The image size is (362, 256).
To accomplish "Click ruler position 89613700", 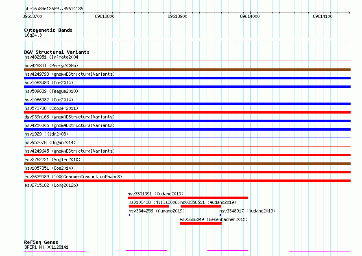I will (32, 16).
